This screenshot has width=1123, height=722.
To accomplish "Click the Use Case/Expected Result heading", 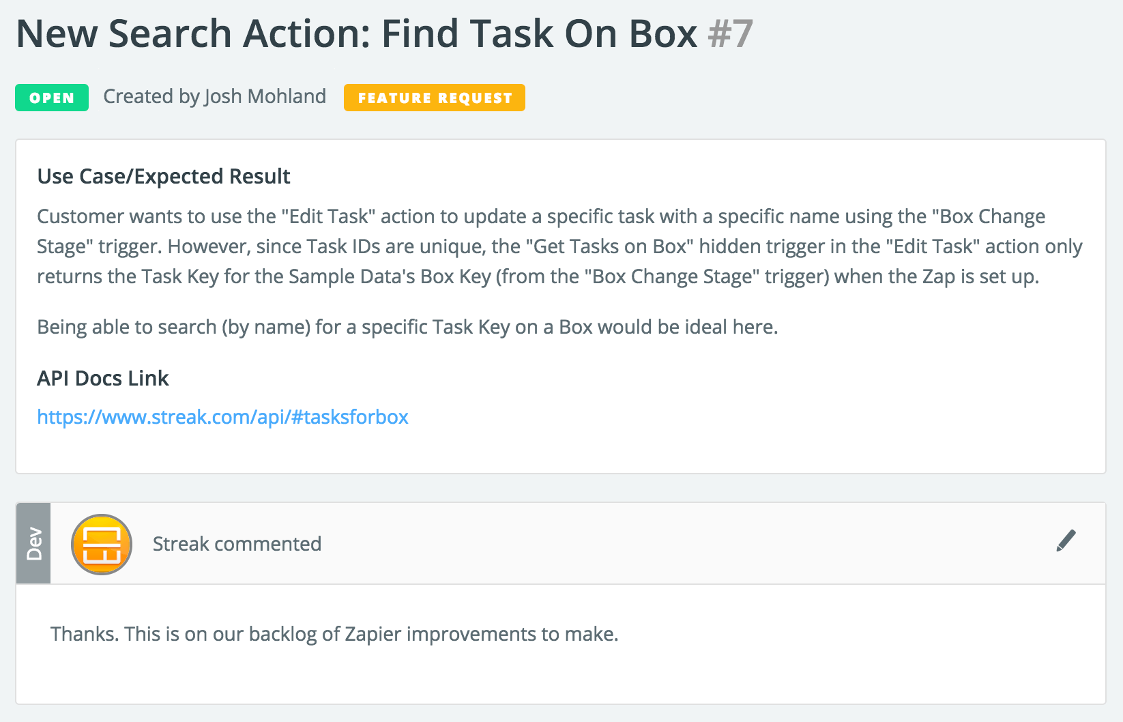I will [164, 176].
